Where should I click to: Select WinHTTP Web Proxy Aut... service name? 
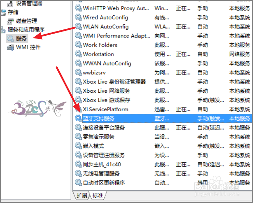click(x=116, y=8)
